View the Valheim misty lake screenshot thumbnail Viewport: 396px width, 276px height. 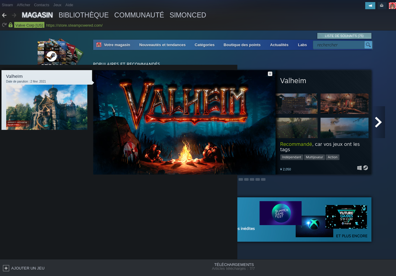345,128
